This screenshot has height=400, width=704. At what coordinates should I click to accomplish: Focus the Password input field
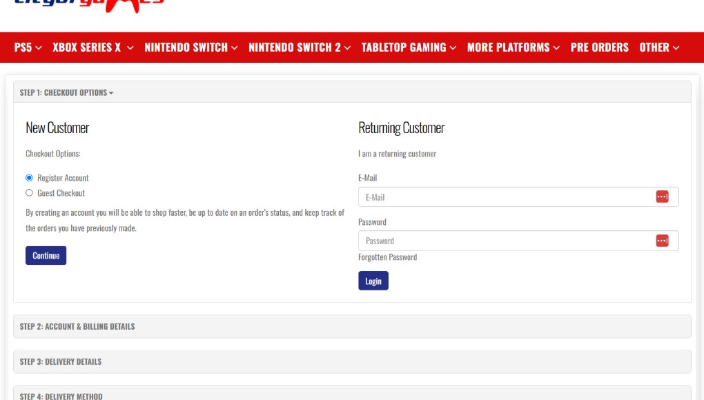(518, 241)
